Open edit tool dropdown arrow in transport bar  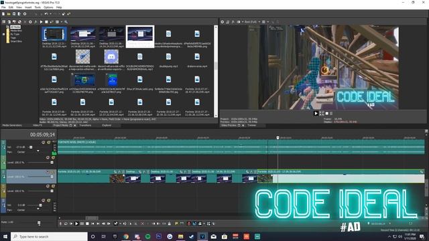(x=120, y=224)
